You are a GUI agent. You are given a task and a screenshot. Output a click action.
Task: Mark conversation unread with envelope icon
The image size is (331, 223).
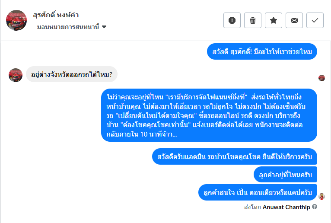(294, 20)
